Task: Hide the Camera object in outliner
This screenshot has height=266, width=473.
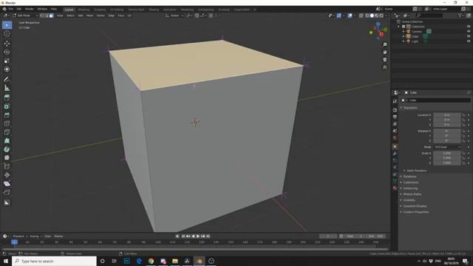Action: [469, 31]
